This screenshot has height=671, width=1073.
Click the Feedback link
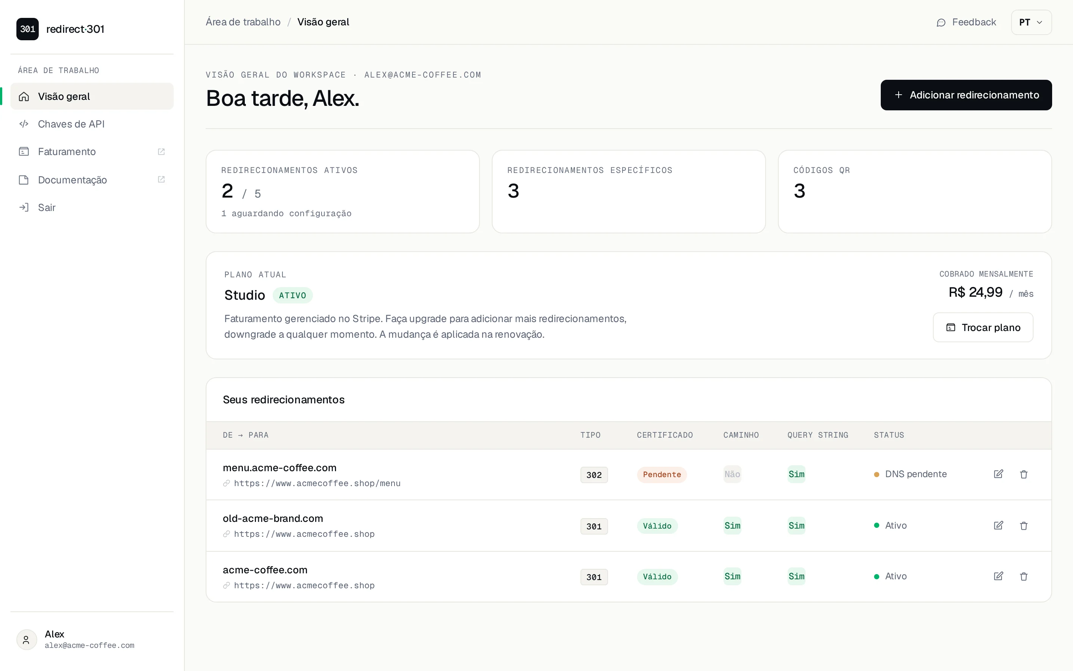click(966, 22)
